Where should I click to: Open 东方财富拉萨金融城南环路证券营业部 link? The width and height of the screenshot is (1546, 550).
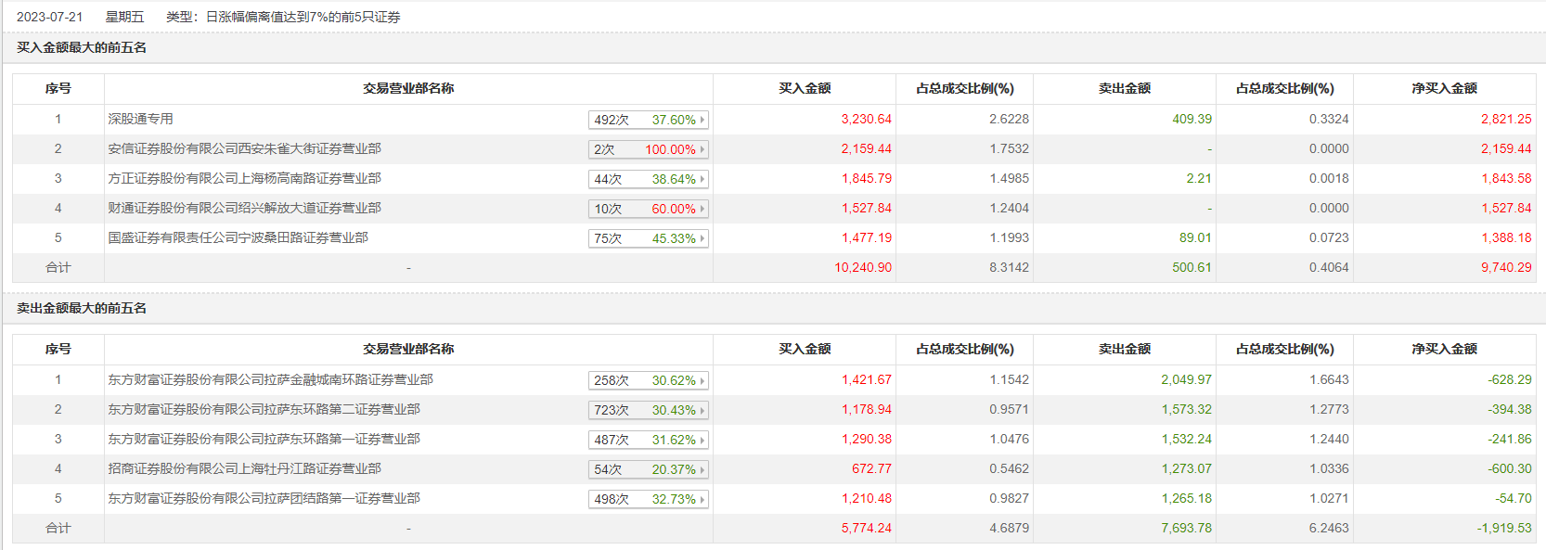click(x=270, y=379)
